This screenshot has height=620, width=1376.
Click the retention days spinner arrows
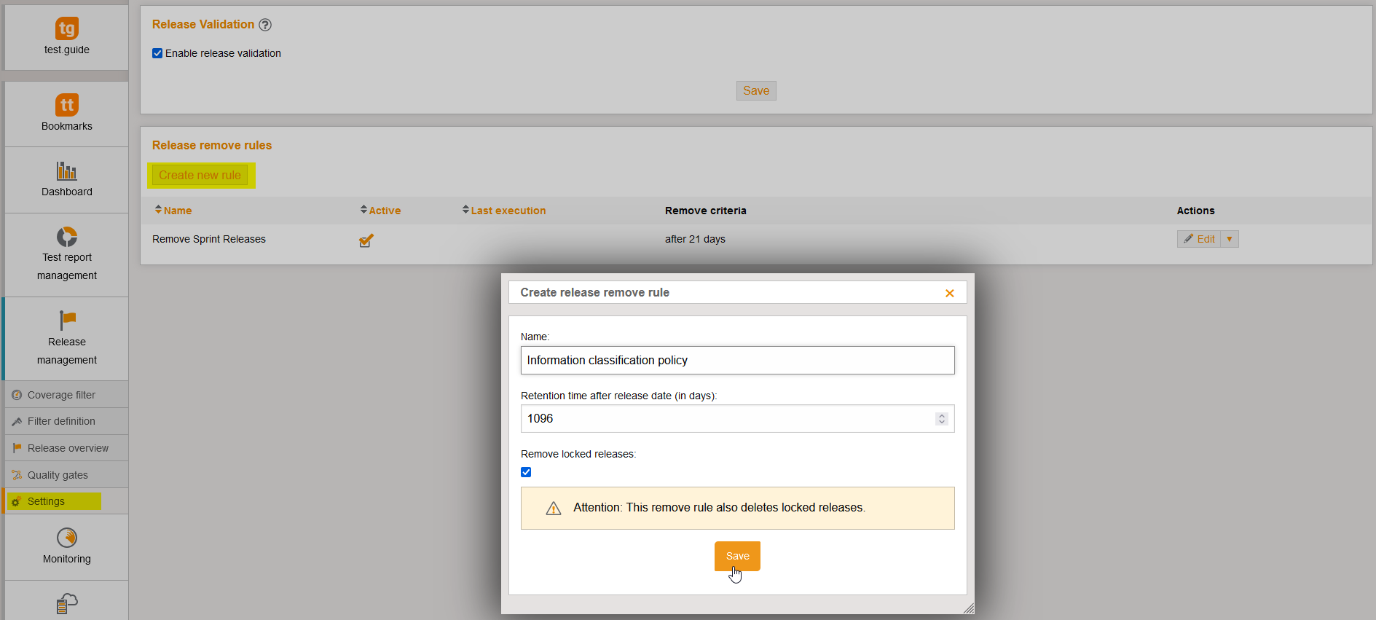click(x=942, y=419)
